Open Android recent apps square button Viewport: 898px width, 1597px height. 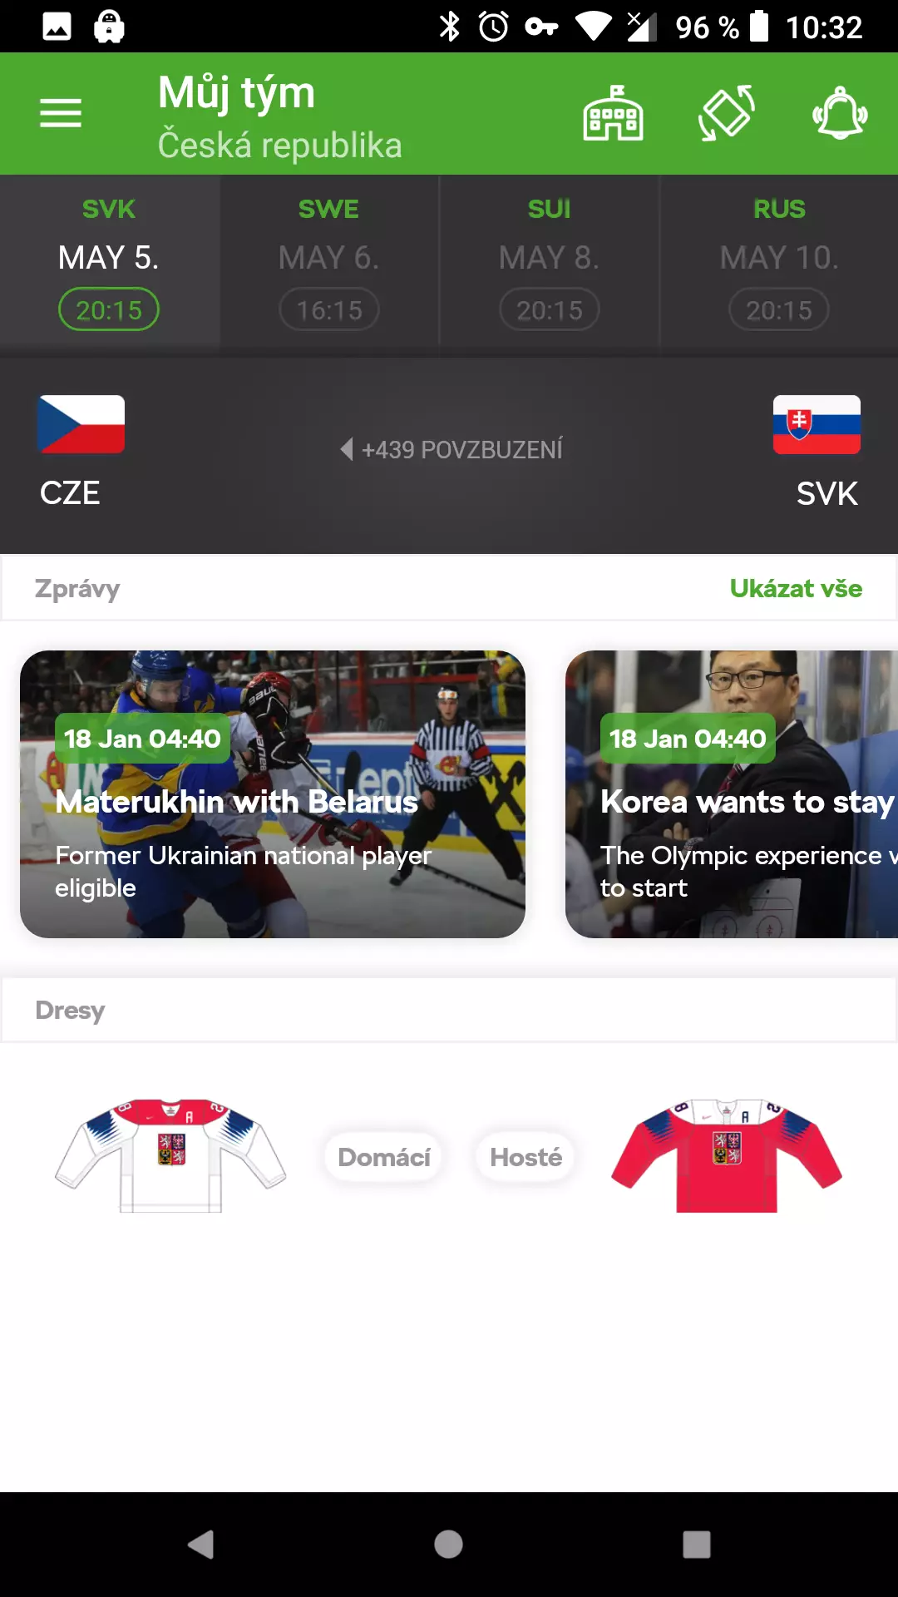(x=697, y=1545)
